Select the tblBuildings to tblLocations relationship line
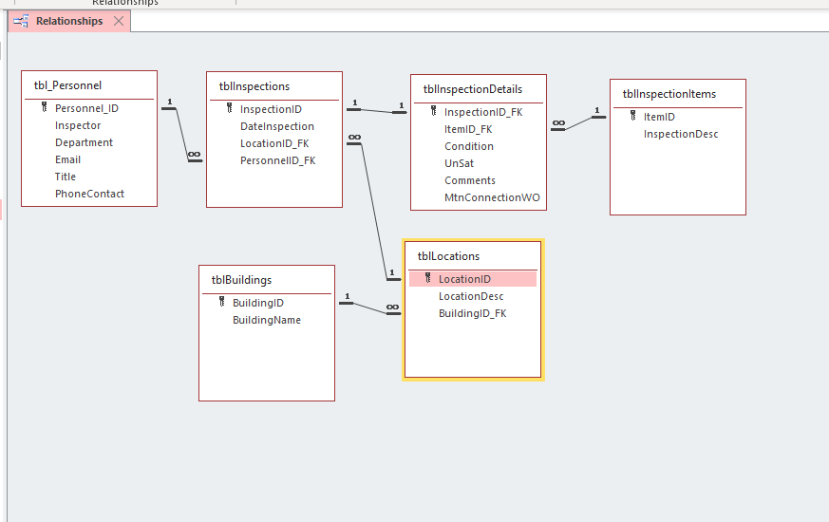Viewport: 829px width, 522px height. coord(370,308)
